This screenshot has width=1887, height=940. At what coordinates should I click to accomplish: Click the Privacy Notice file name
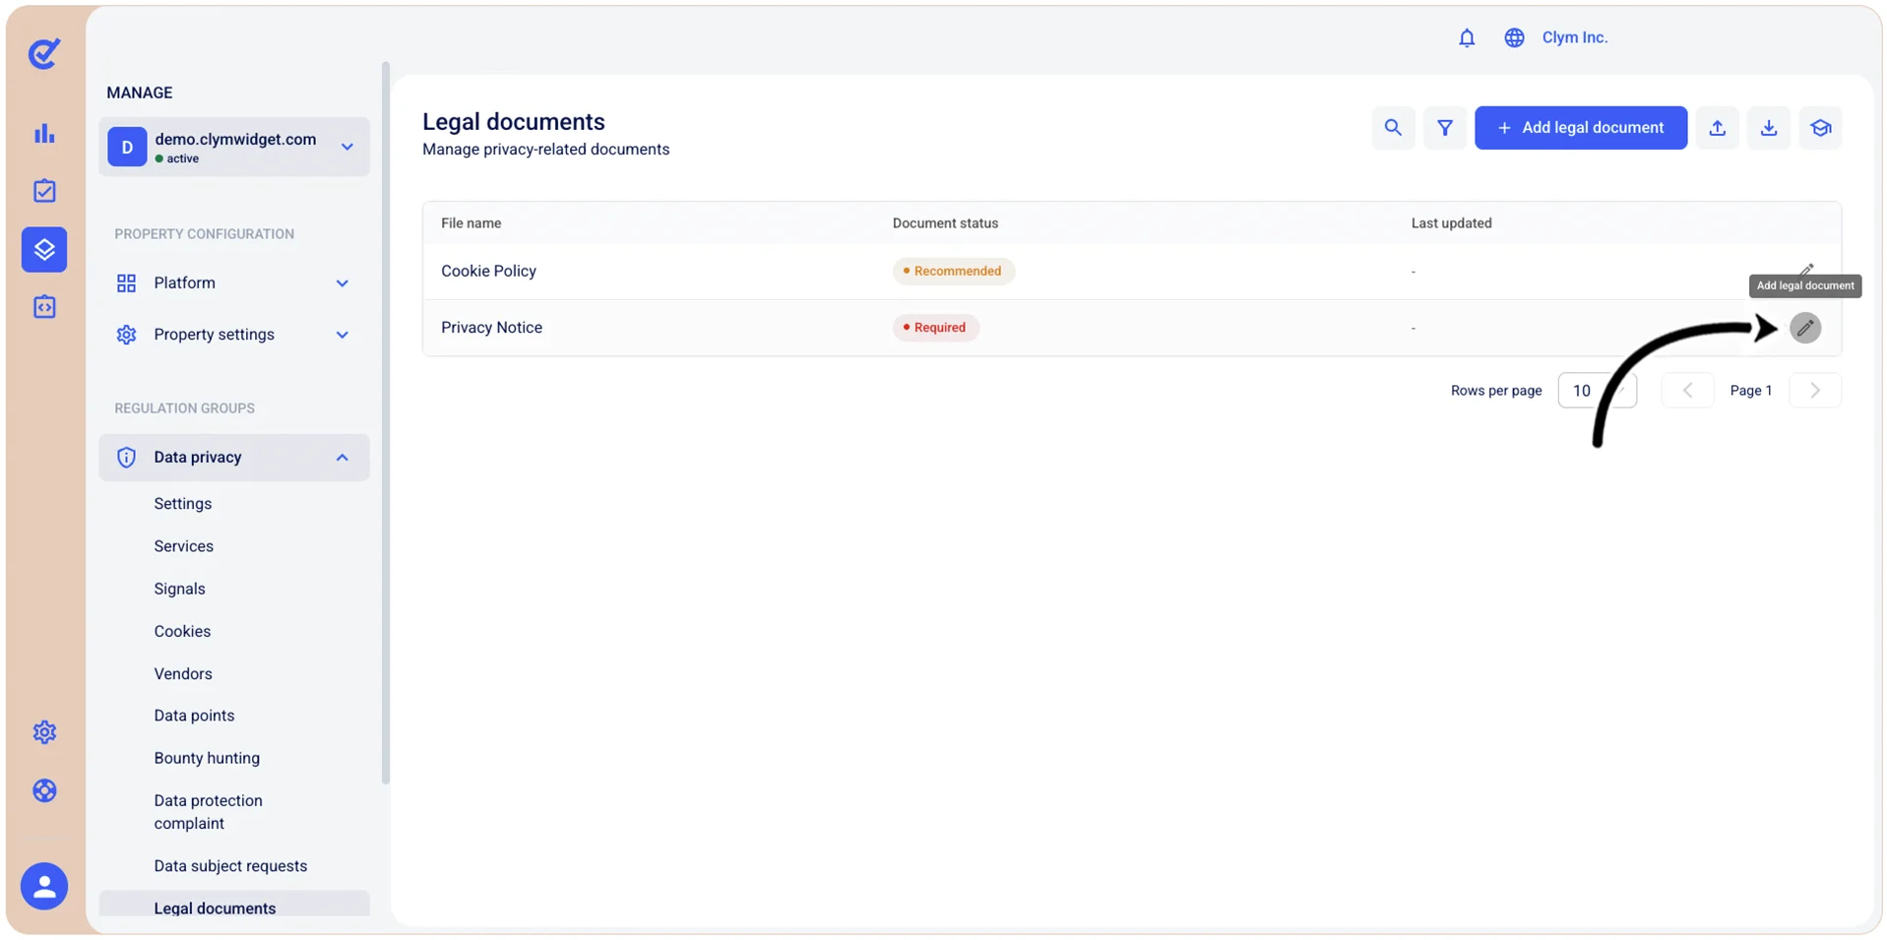[x=491, y=328]
